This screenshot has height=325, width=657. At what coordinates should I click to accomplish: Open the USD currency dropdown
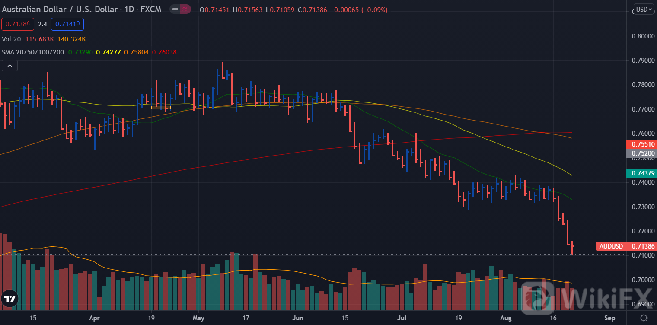pyautogui.click(x=644, y=9)
